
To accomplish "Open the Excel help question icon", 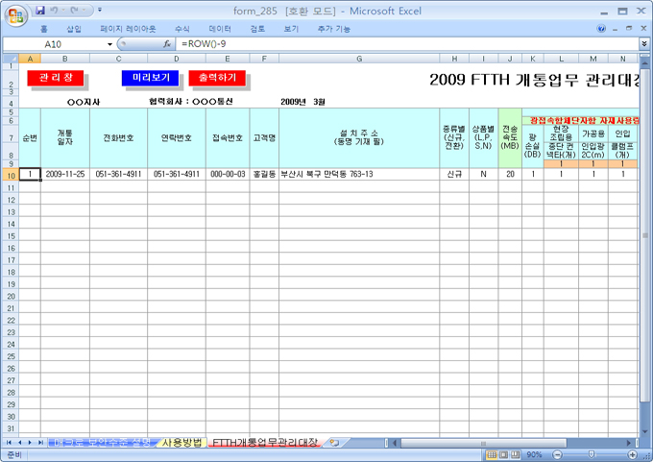I will (x=603, y=29).
